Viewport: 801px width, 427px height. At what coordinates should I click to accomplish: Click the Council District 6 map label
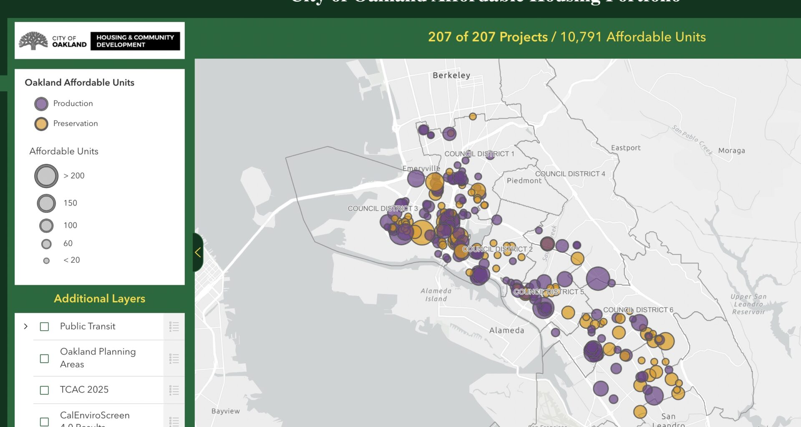[x=638, y=310]
